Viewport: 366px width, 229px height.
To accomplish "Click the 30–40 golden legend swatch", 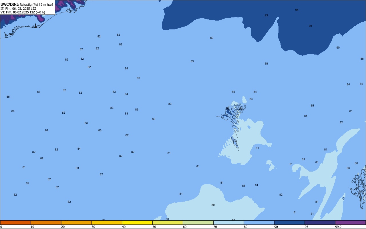I will [107, 222].
